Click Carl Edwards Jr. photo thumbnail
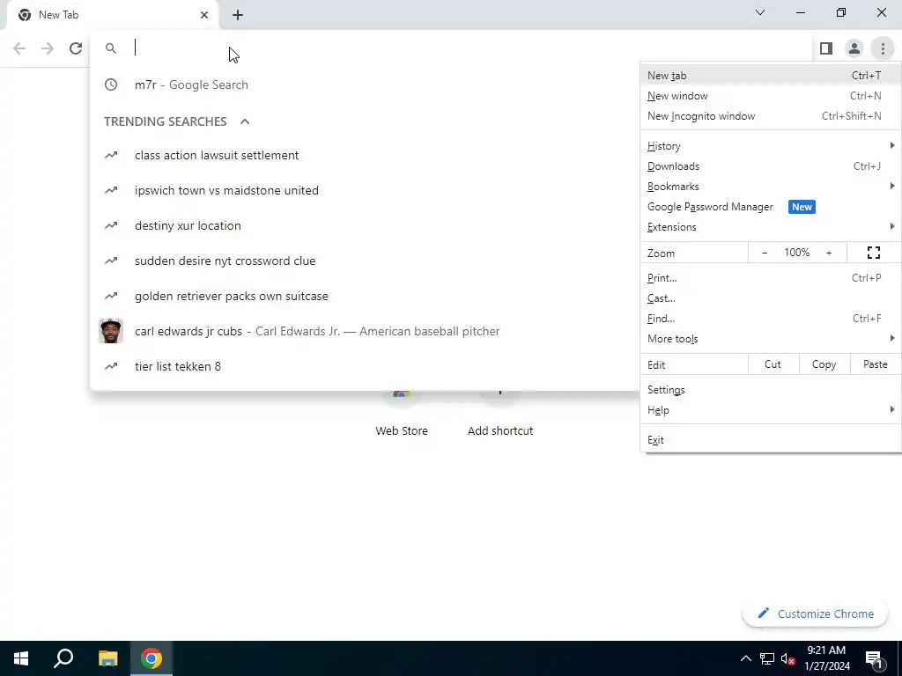Viewport: 902px width, 676px height. 111,331
